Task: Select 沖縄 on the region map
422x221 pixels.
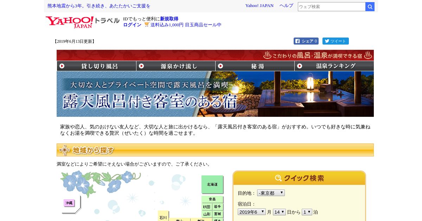Action: [x=69, y=203]
